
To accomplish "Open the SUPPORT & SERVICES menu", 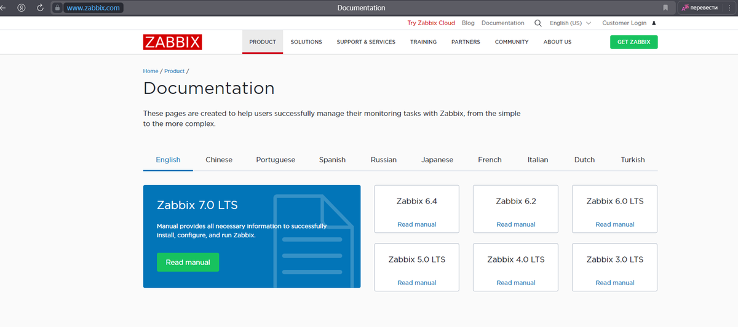I will click(366, 42).
